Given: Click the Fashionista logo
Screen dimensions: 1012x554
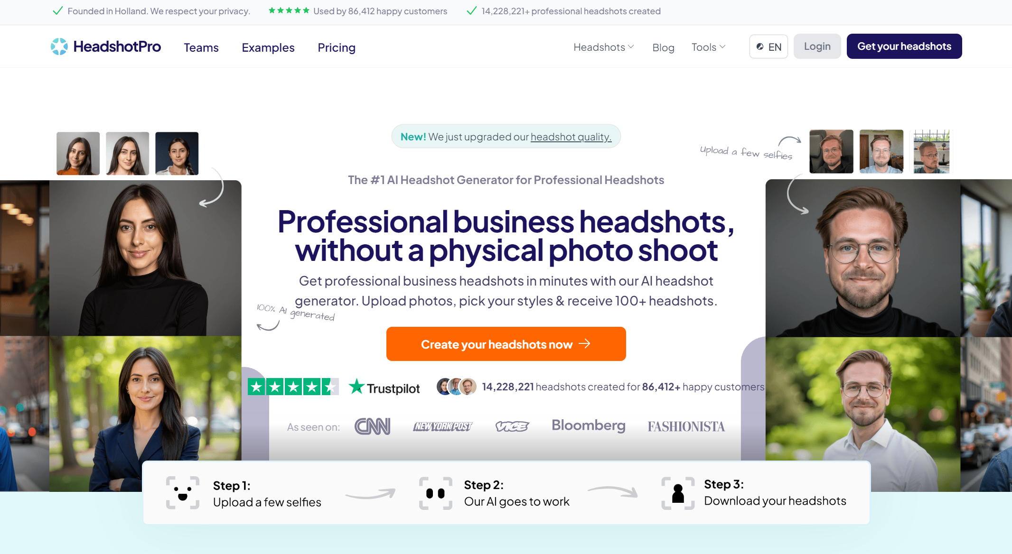Looking at the screenshot, I should click(x=686, y=426).
